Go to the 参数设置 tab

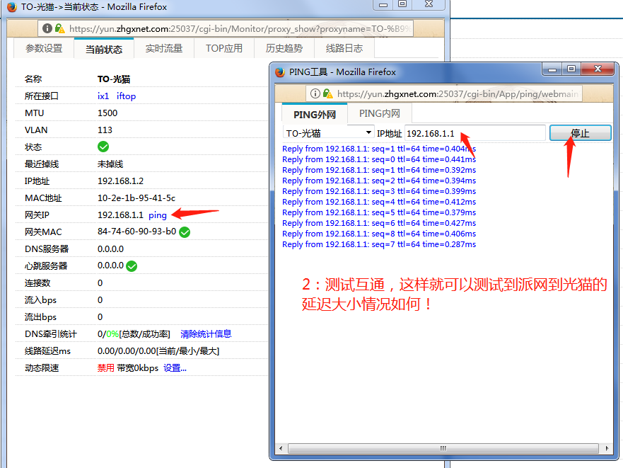click(x=44, y=49)
